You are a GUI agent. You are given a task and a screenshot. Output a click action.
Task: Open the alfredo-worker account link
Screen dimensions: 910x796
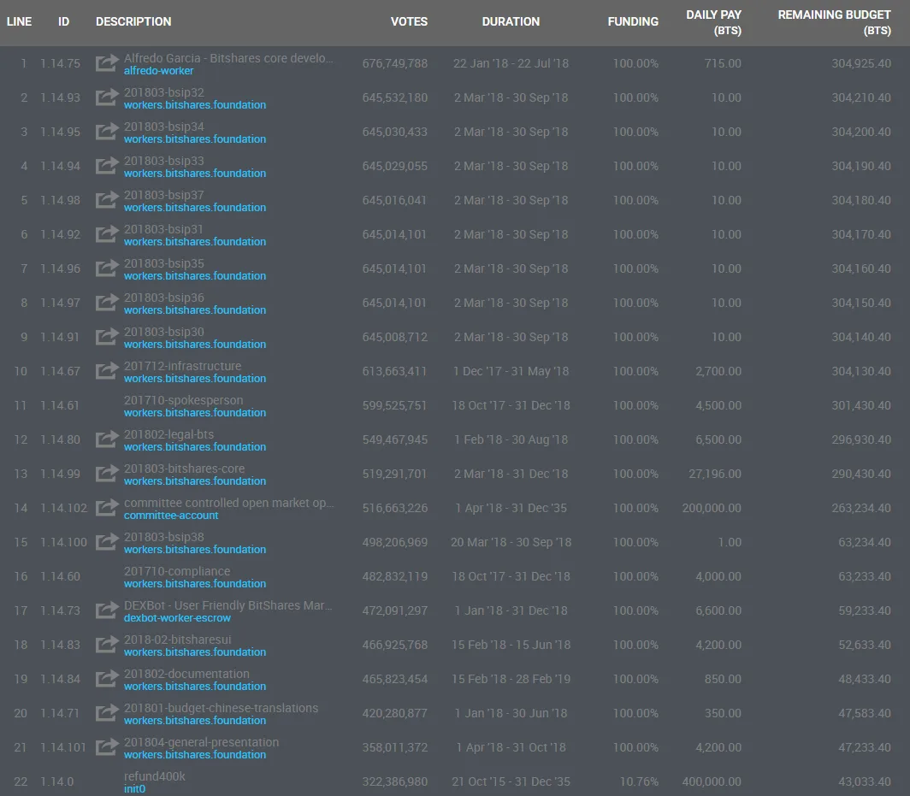click(x=158, y=71)
